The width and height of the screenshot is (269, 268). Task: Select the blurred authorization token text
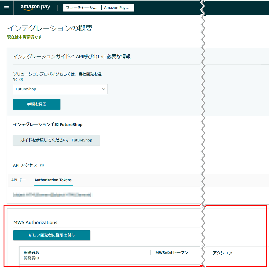pos(52,195)
